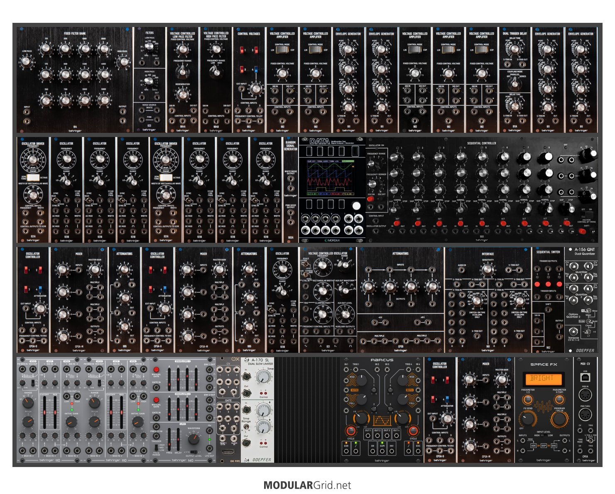Image resolution: width=615 pixels, height=494 pixels.
Task: Click the Sensitivity knob on the 961 Interface
Action: 488,270
